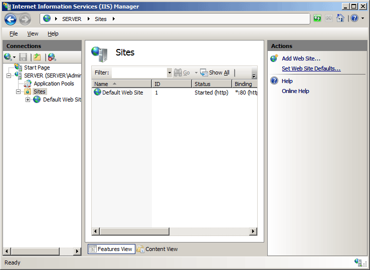The image size is (370, 270).
Task: Switch to the Content View tab
Action: [x=157, y=249]
